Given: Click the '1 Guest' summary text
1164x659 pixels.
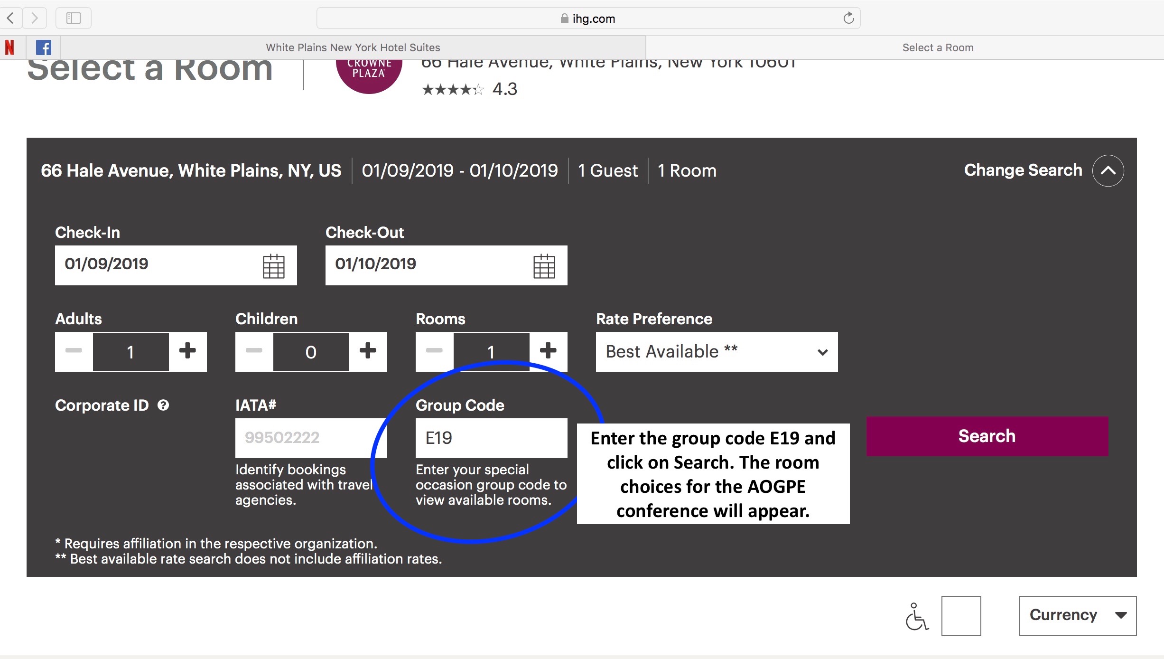Looking at the screenshot, I should (x=608, y=170).
